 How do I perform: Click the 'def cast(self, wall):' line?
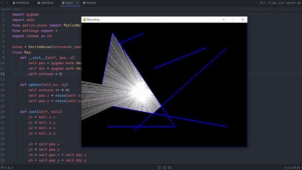(x=42, y=111)
